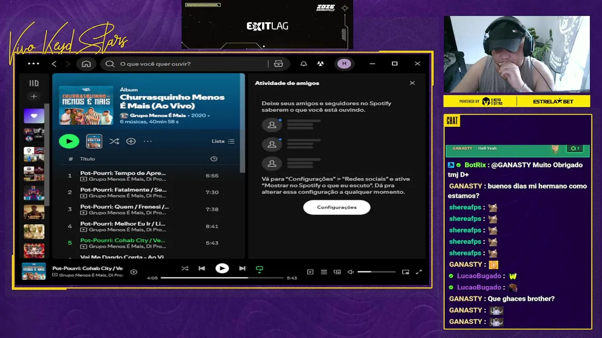Skip to previous track
The height and width of the screenshot is (338, 602).
coord(202,269)
